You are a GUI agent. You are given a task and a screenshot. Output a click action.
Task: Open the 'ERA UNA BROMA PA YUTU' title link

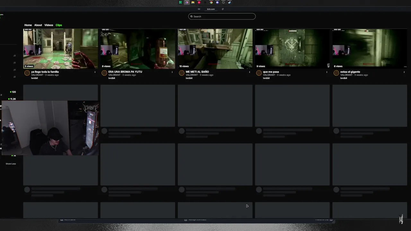[125, 72]
